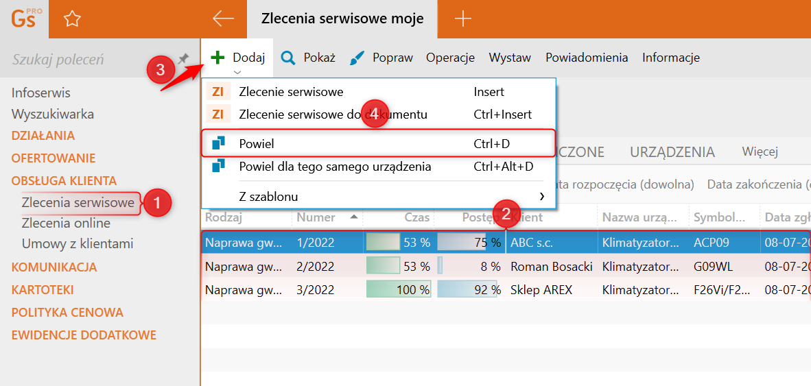Choose Zlecenie serwisowe do dokumentu
This screenshot has height=386, width=811.
point(333,114)
